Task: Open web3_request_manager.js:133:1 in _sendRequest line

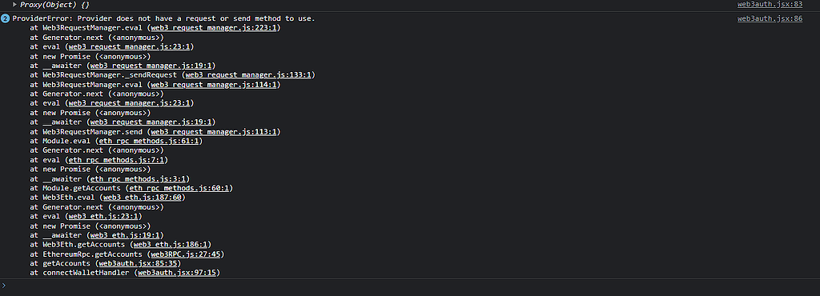Action: pyautogui.click(x=249, y=74)
